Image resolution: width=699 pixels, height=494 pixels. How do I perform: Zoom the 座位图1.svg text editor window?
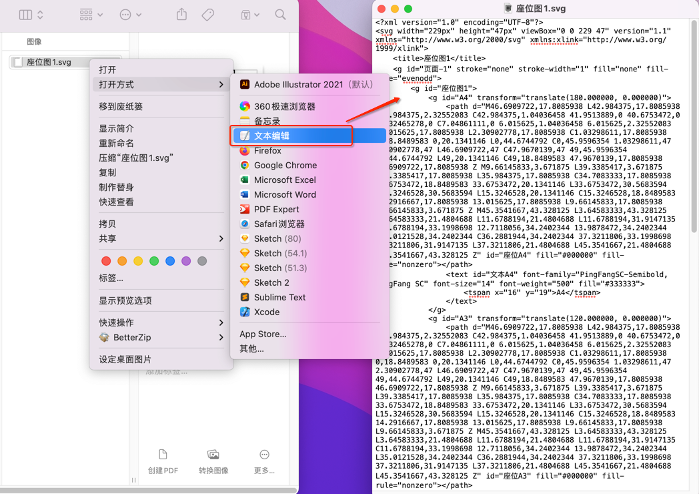pos(408,9)
